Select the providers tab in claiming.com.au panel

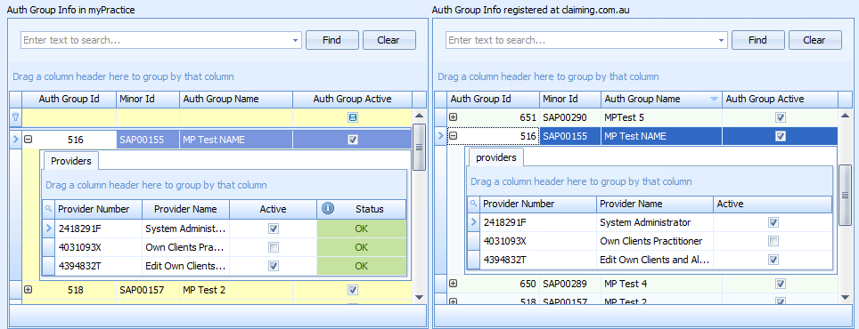point(495,156)
